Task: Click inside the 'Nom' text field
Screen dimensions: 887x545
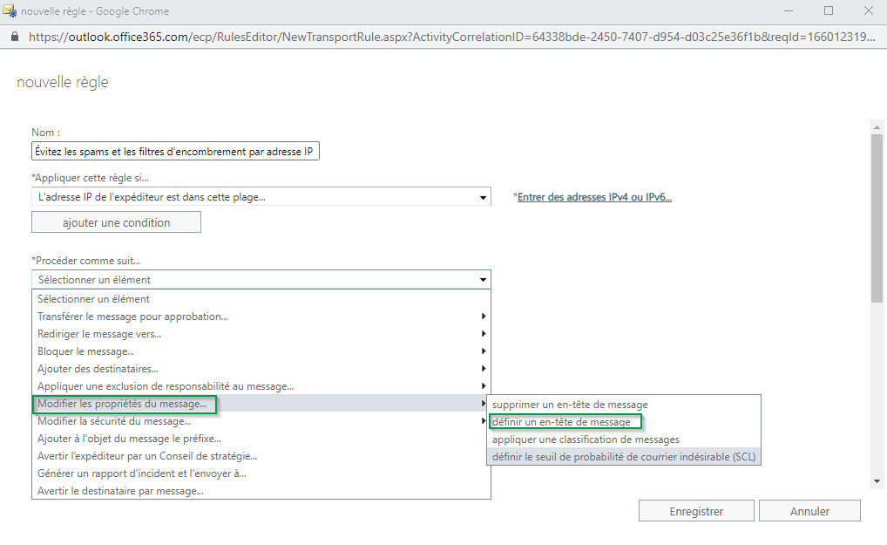Action: (x=175, y=152)
